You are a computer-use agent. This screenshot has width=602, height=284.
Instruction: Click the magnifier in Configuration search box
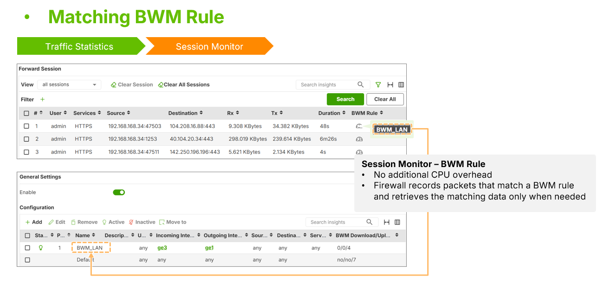click(x=369, y=222)
